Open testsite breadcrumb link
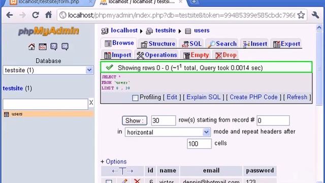The image size is (325, 183). (x=166, y=30)
